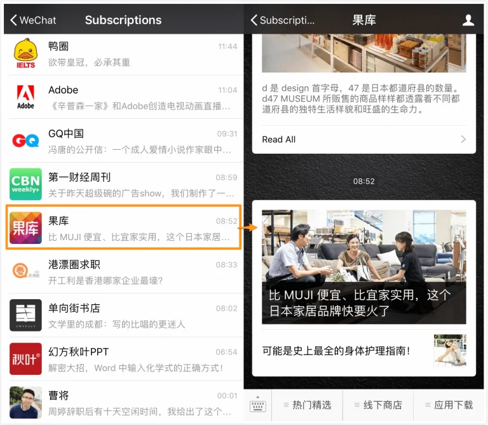Open the MUJI furniture brand article image
The image size is (488, 425).
(x=363, y=267)
